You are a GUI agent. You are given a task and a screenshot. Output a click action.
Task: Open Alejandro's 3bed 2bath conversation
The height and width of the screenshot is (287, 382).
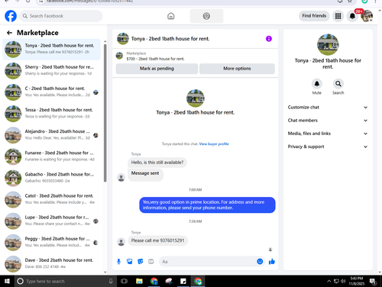[52, 135]
